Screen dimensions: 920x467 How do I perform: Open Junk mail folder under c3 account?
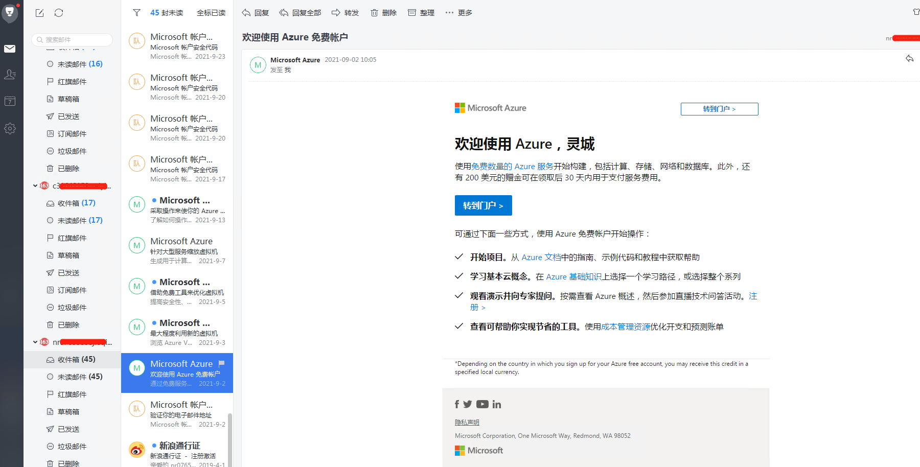(x=72, y=308)
